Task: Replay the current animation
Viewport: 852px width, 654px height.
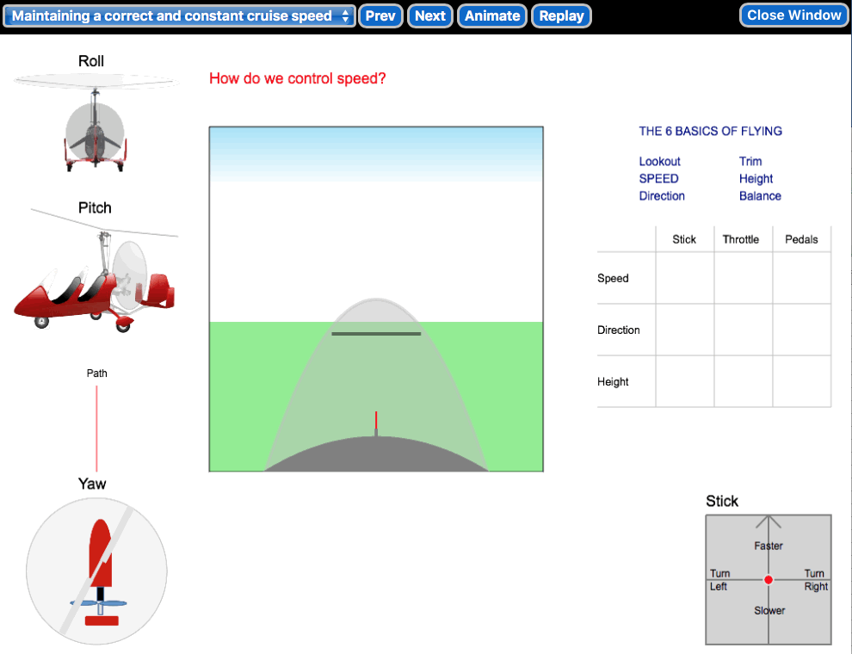Action: click(x=561, y=15)
